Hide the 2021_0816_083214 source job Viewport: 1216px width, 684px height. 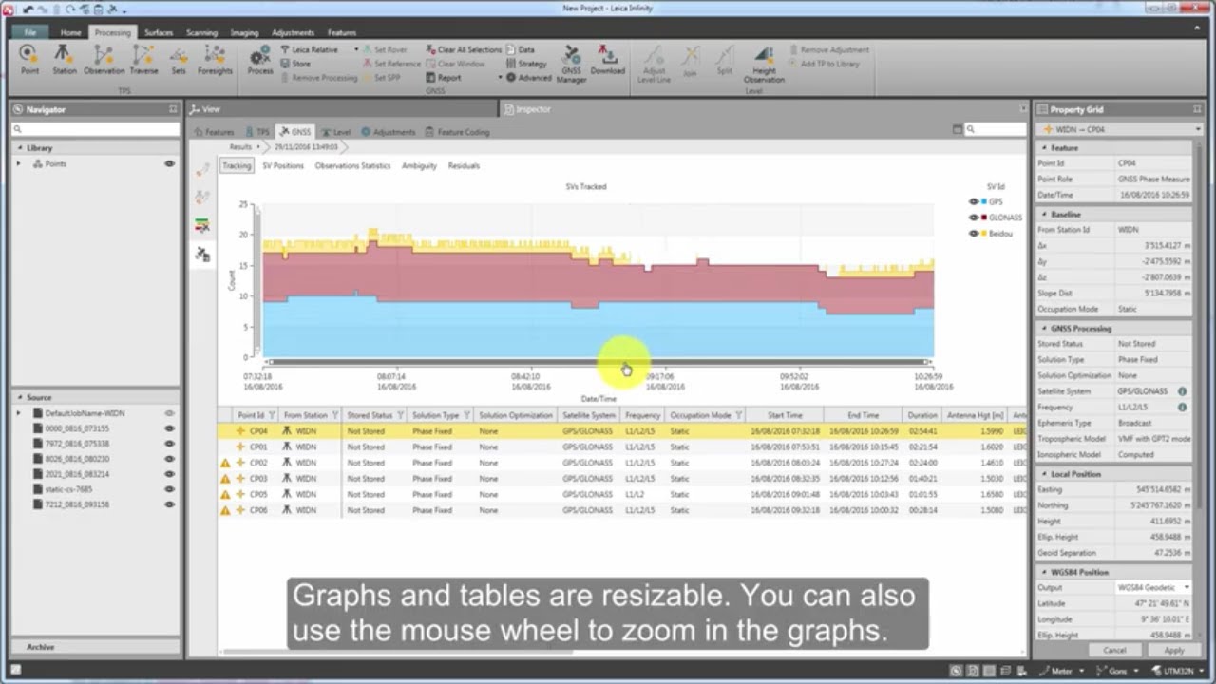click(x=170, y=474)
